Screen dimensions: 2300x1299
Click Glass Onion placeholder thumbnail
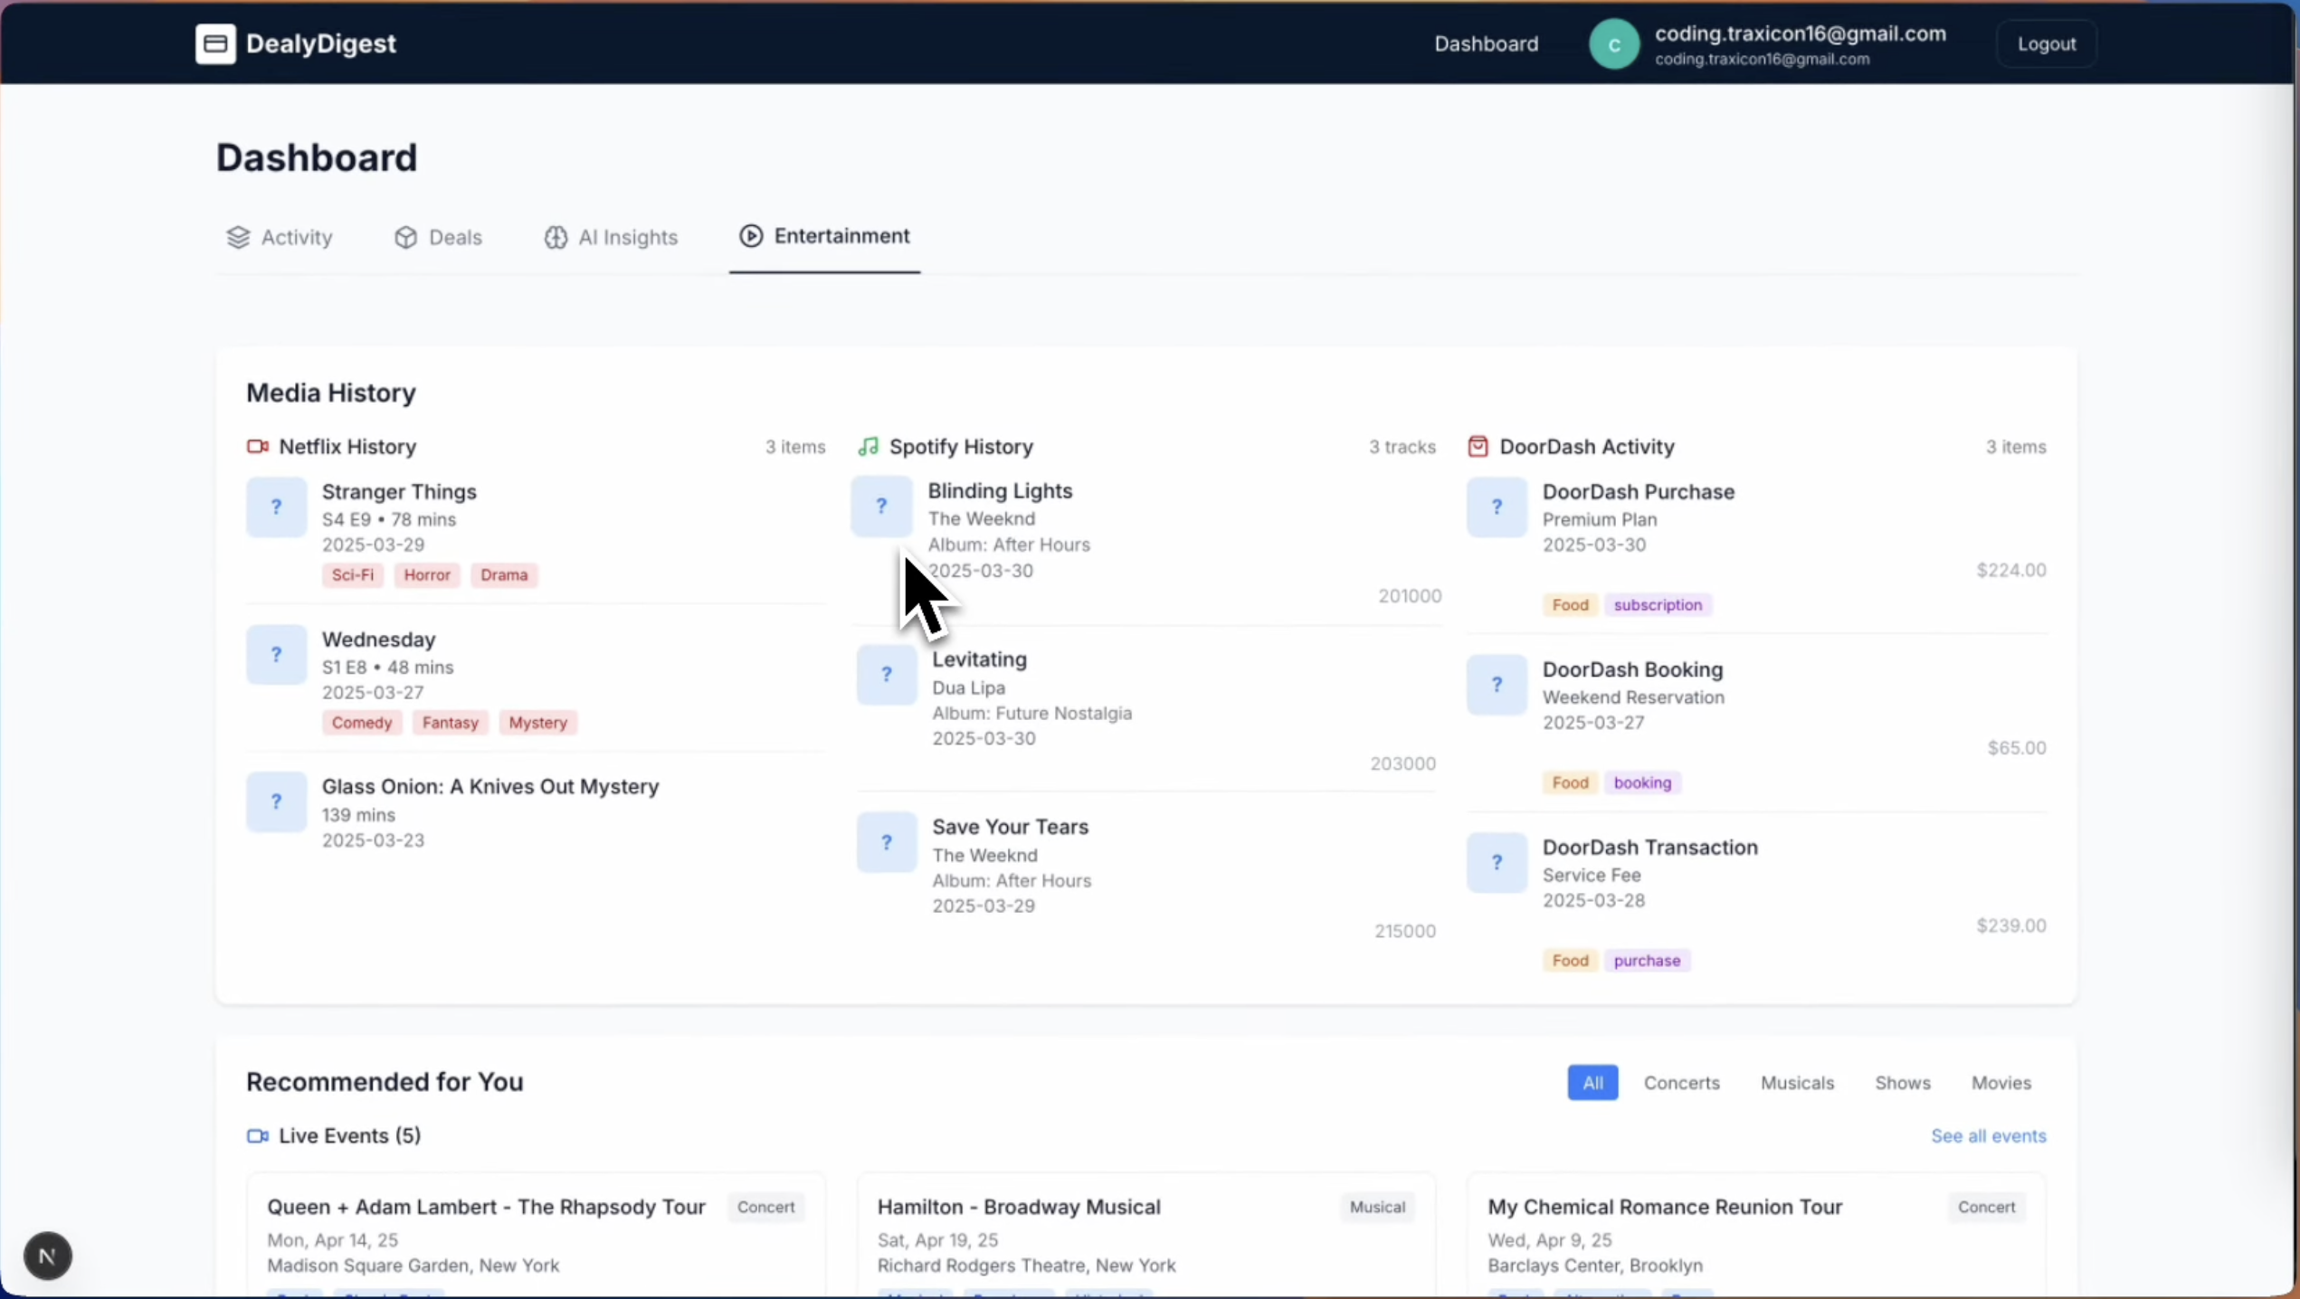(x=276, y=801)
